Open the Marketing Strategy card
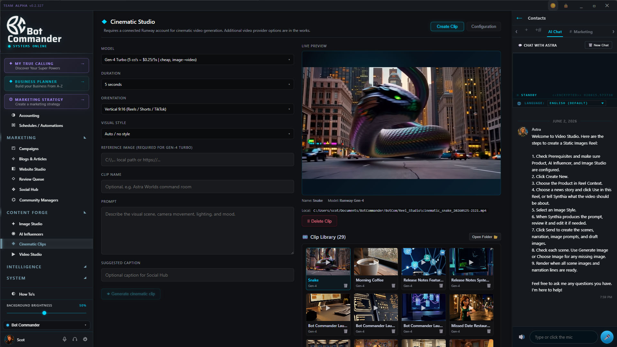This screenshot has height=347, width=617. pyautogui.click(x=47, y=102)
